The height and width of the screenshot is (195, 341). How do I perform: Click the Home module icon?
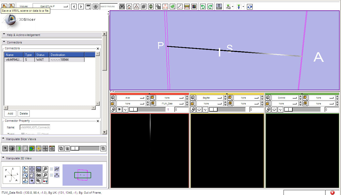point(129,7)
